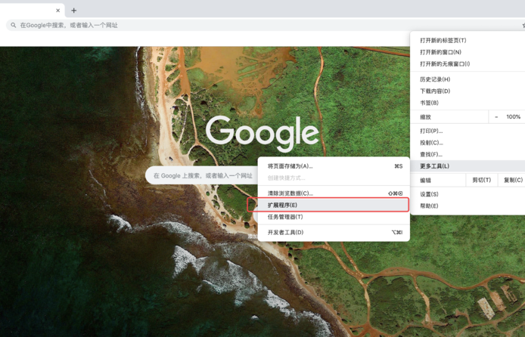The width and height of the screenshot is (525, 337).
Task: Select 投射(C)... menu entry
Action: [431, 143]
